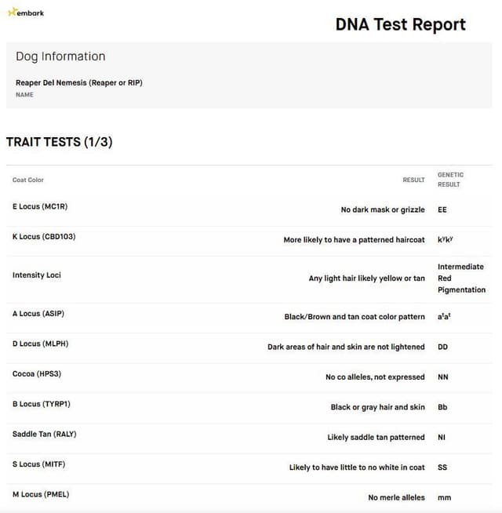The height and width of the screenshot is (513, 502).
Task: Select the Saddle Tan (RALY) label
Action: tap(44, 434)
